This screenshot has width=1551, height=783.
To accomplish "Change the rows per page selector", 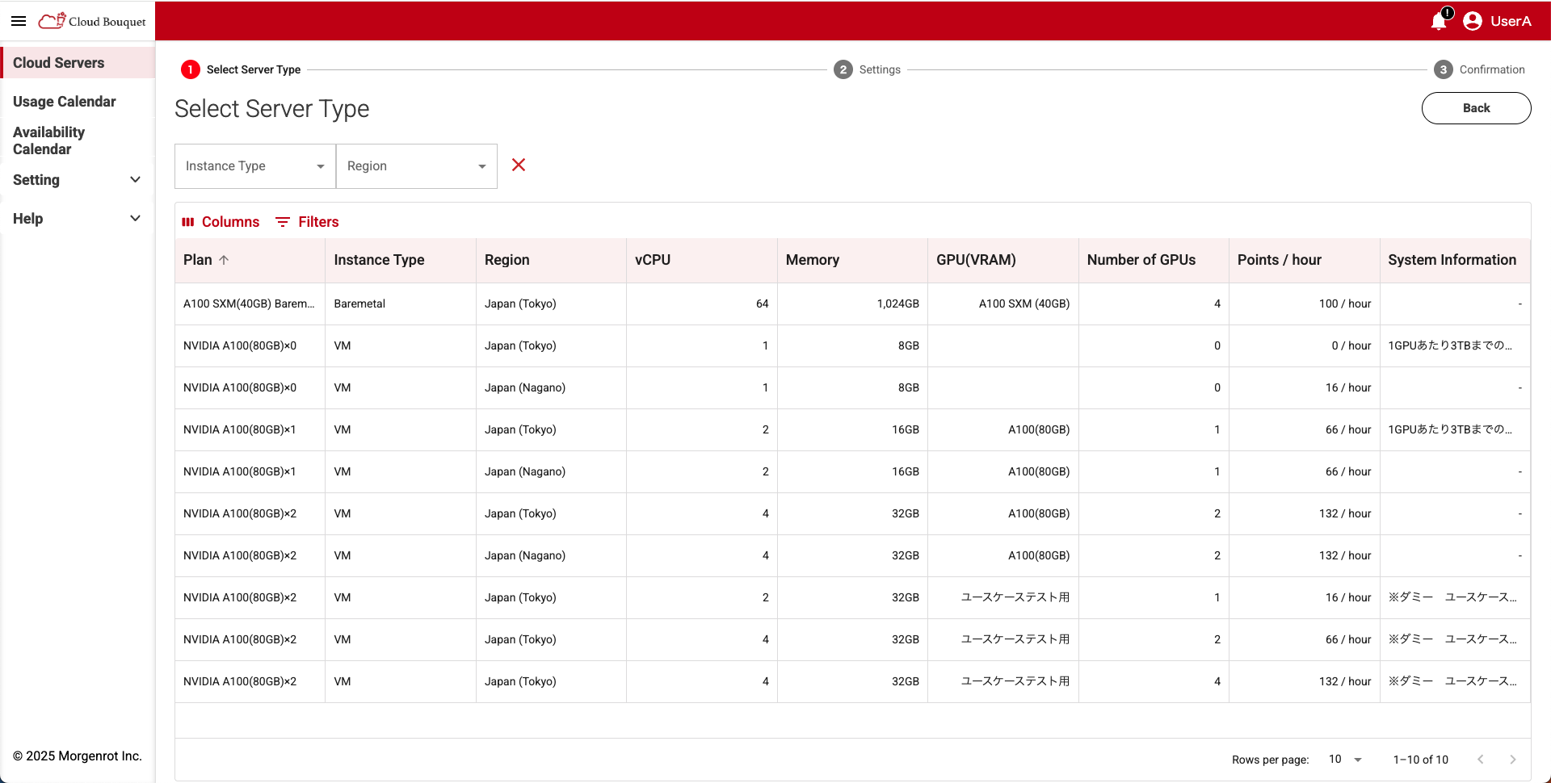I will pyautogui.click(x=1345, y=760).
